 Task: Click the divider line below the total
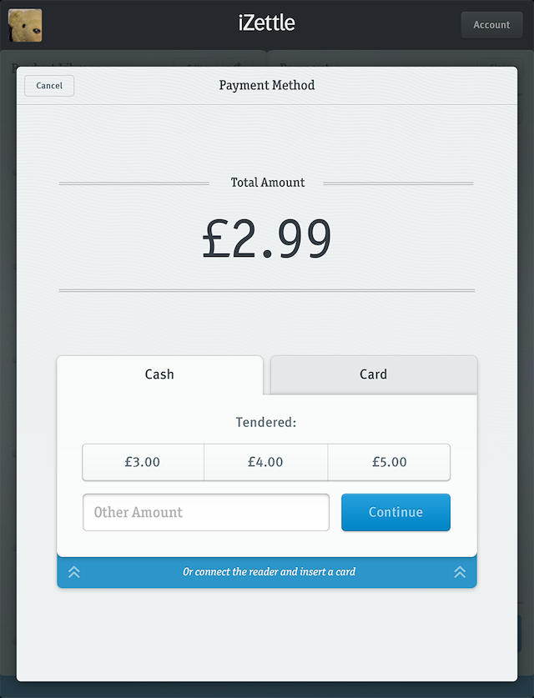[267, 290]
